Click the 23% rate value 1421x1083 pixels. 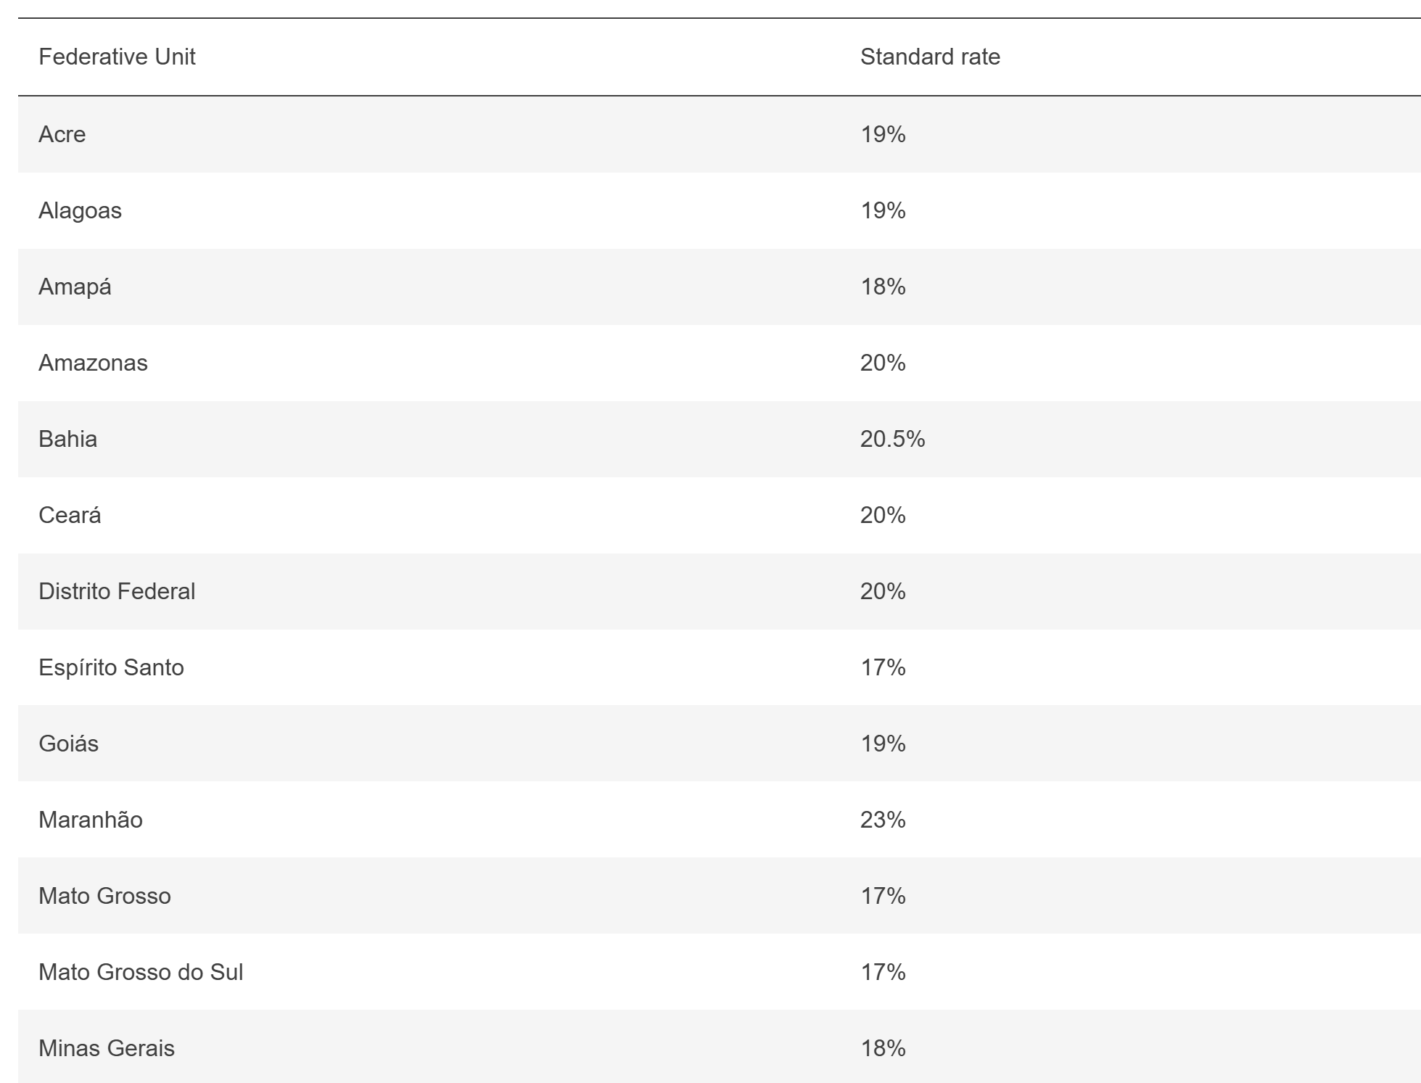point(883,820)
